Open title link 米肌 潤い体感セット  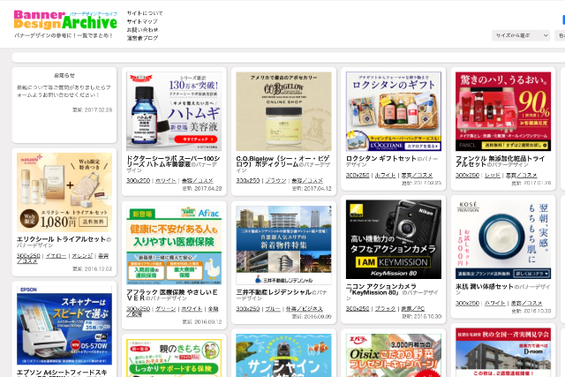coord(485,286)
